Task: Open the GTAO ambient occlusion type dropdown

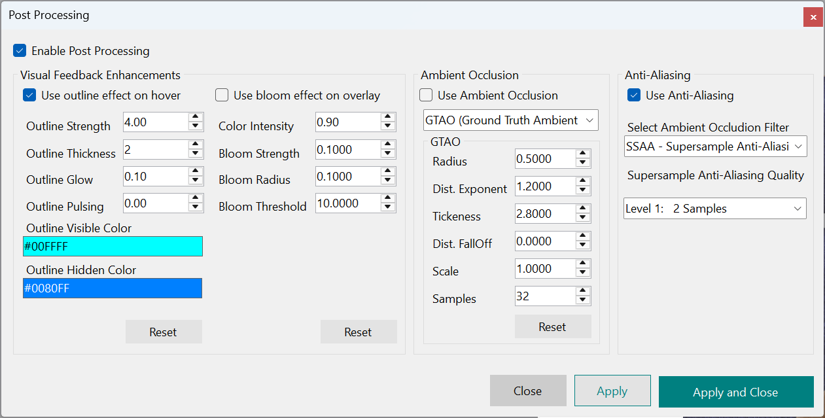Action: [511, 120]
